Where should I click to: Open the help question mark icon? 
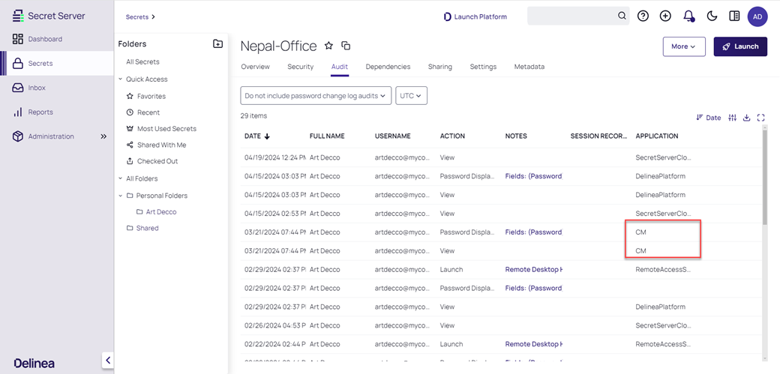pyautogui.click(x=643, y=16)
